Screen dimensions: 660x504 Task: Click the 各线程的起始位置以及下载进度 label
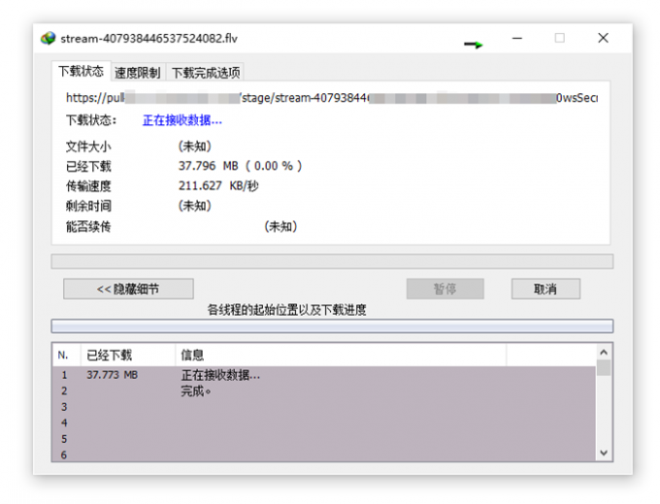point(286,310)
